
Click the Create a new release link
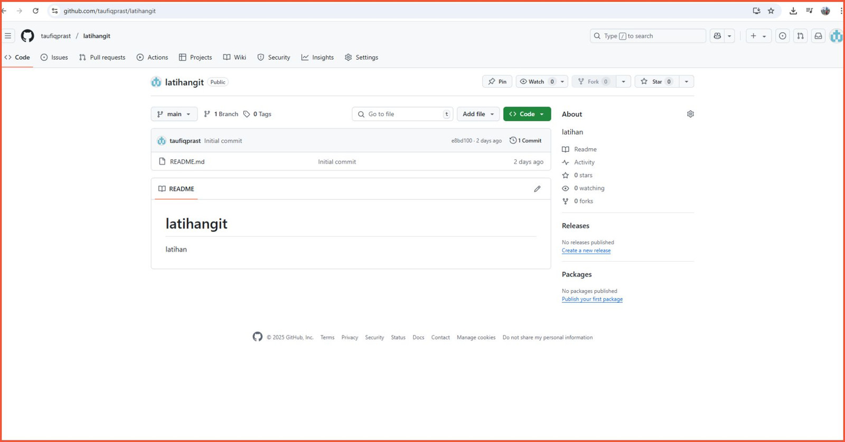tap(586, 251)
